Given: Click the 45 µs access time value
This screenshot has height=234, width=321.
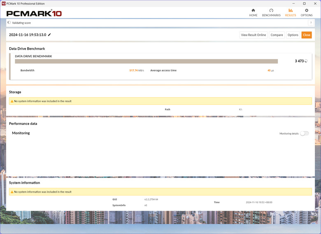Looking at the screenshot, I should [270, 71].
